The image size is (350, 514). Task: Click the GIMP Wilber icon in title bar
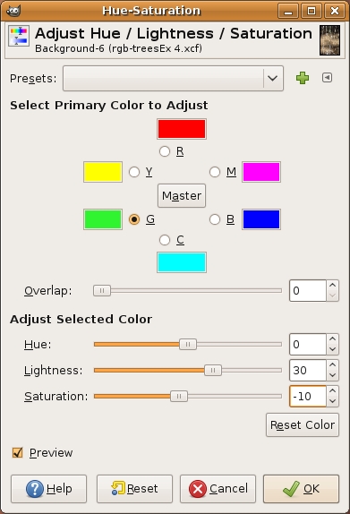(13, 11)
